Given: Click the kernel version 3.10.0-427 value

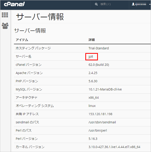Looking at the screenshot, I should (x=114, y=147).
